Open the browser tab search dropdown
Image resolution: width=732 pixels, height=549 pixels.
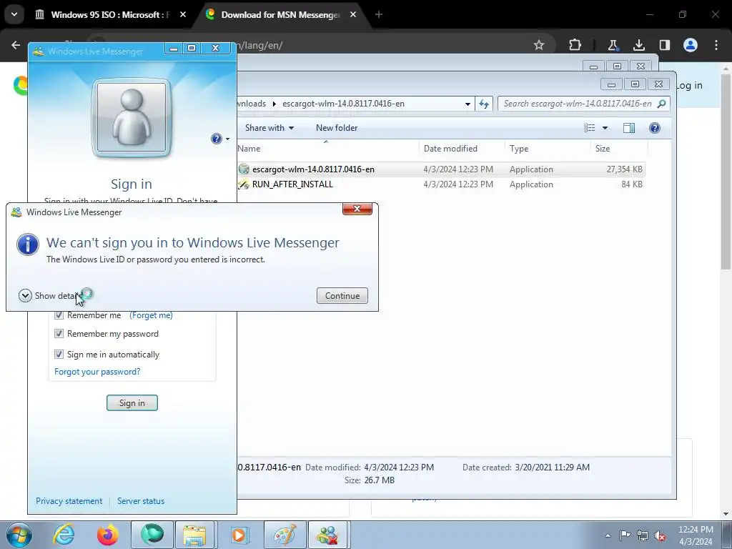tap(14, 14)
